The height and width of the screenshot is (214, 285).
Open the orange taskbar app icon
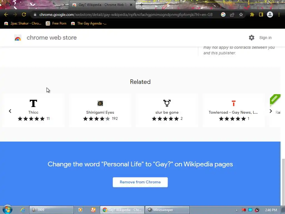point(93,210)
